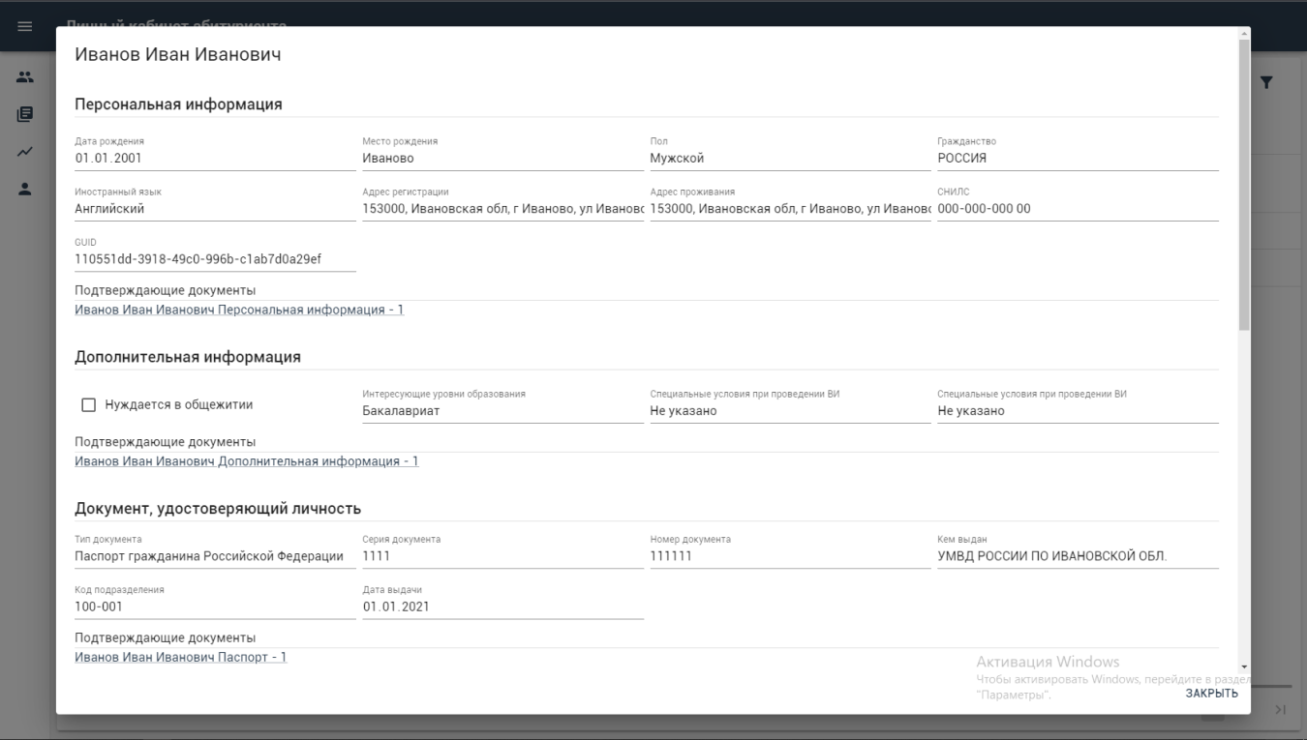Open link "Иванов Иван Иванович Паспорт - 1"
Viewport: 1307px width, 740px height.
click(181, 657)
